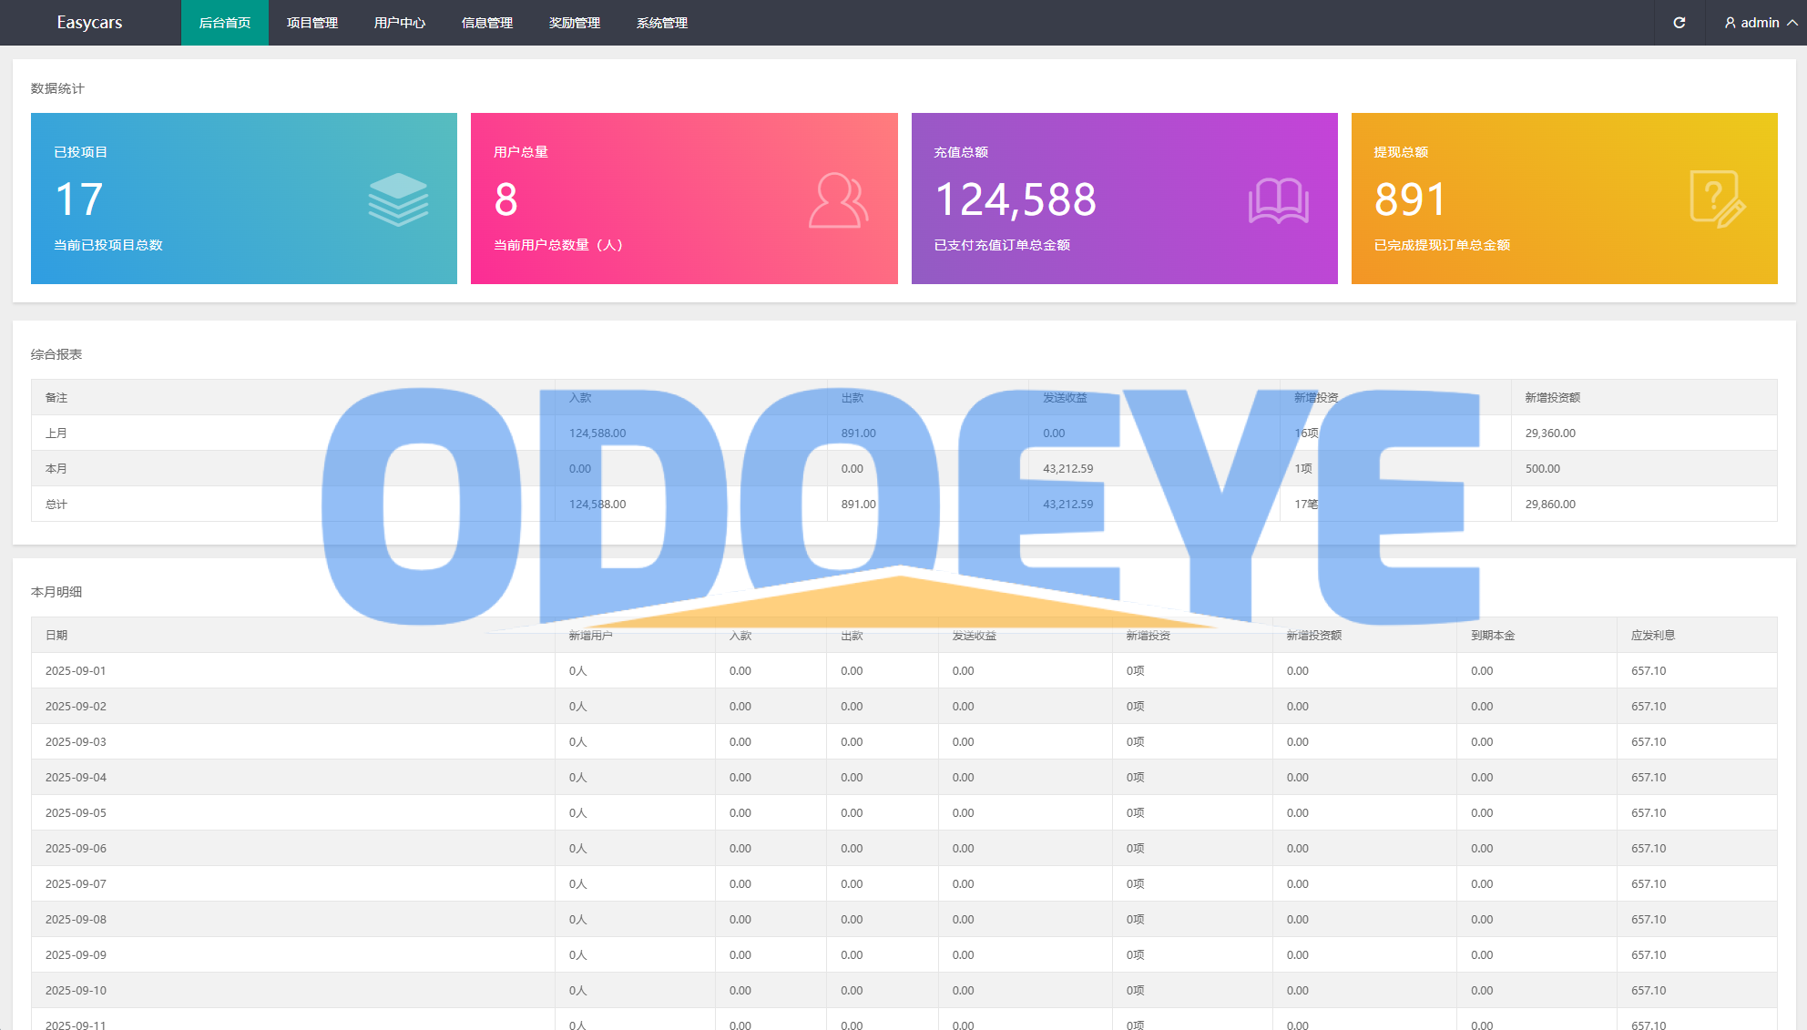The image size is (1807, 1030).
Task: Click the 2025-09-01 date row
Action: coord(76,670)
